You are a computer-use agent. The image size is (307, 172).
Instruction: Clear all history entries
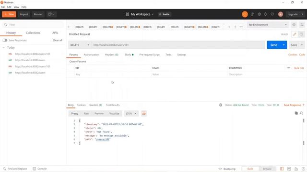tap(58, 40)
